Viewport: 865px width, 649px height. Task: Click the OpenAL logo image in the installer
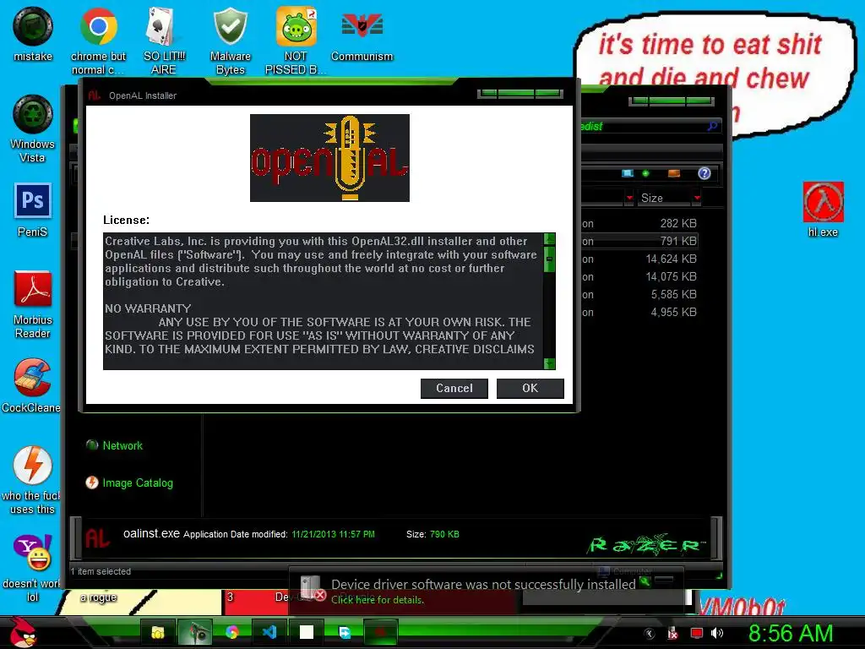330,158
